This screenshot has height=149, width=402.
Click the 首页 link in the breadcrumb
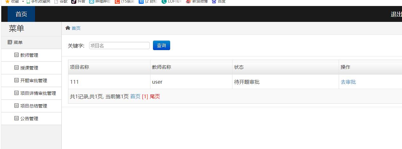[x=76, y=28]
